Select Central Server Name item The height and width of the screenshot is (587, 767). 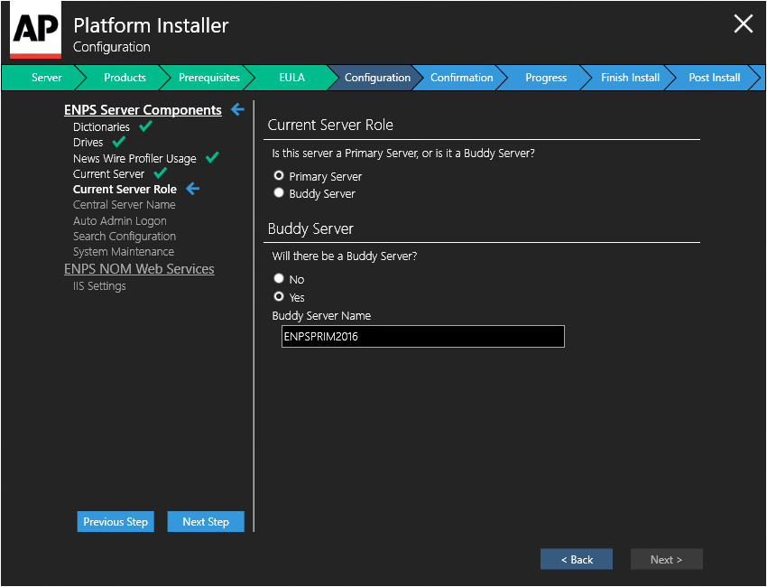click(125, 205)
